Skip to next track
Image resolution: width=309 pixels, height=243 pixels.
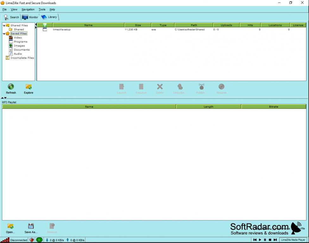pos(275,240)
